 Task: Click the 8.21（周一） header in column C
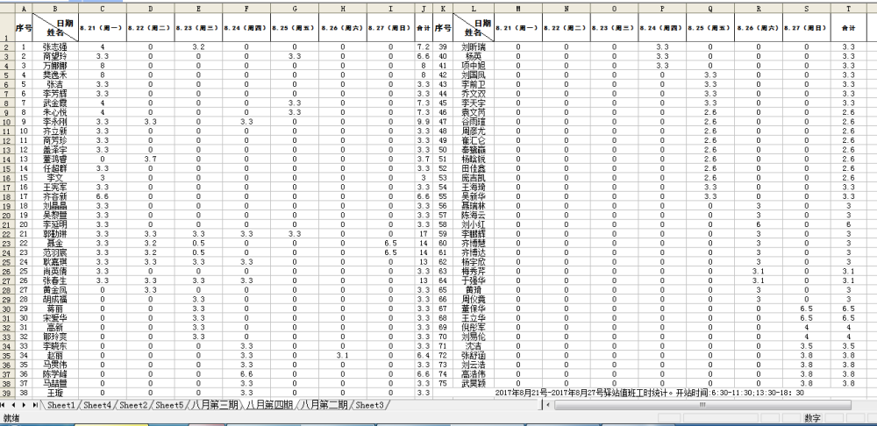(x=103, y=27)
